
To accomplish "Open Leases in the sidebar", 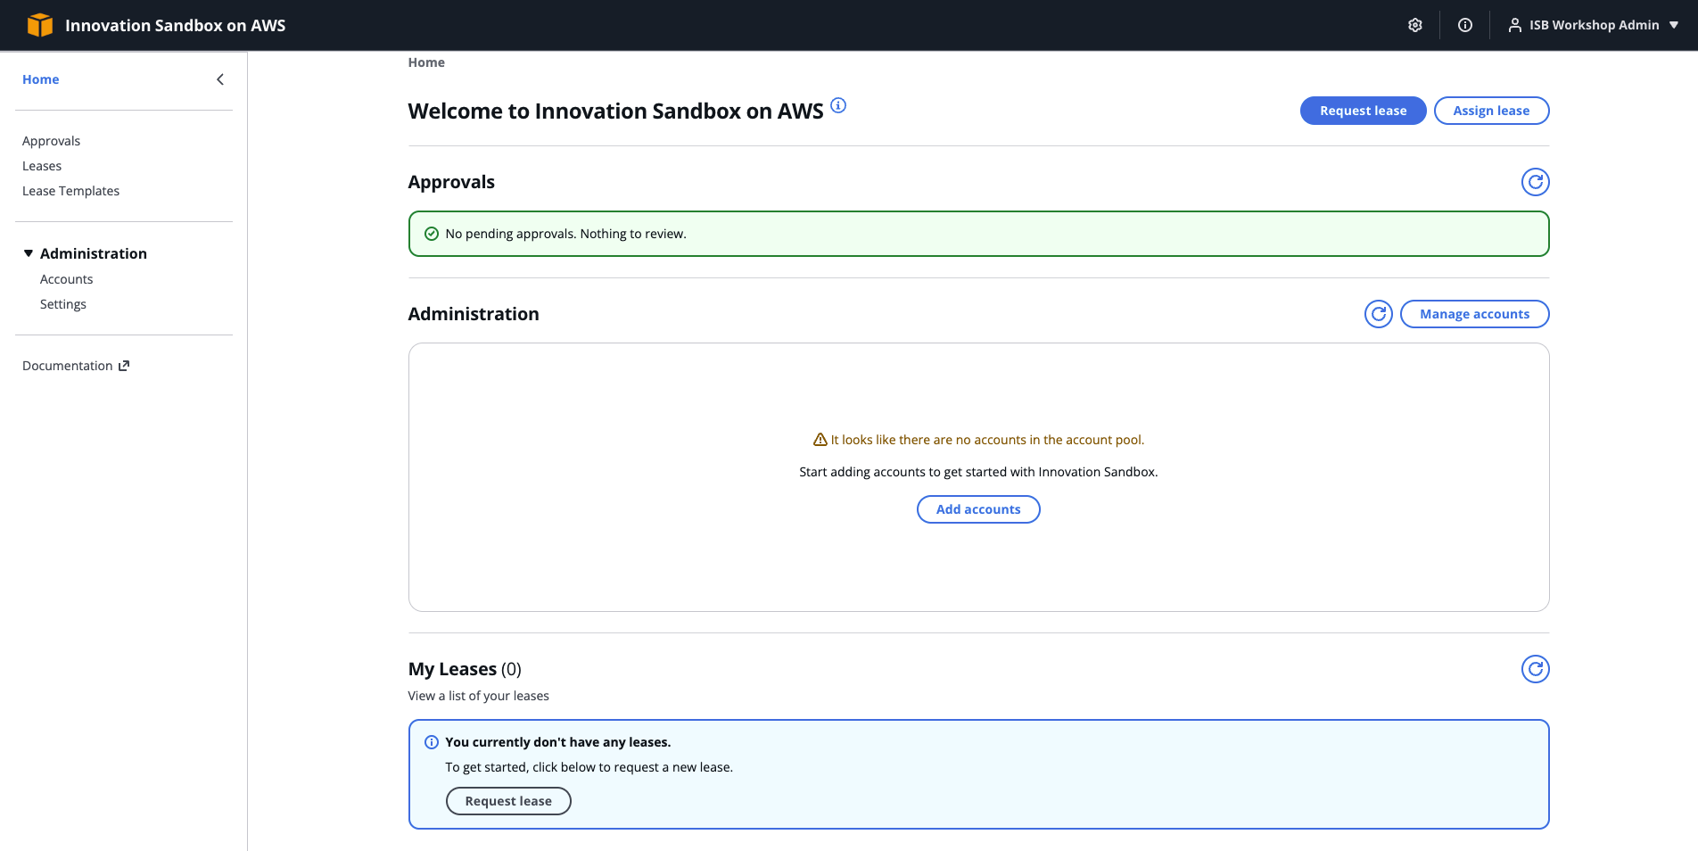I will pos(42,166).
